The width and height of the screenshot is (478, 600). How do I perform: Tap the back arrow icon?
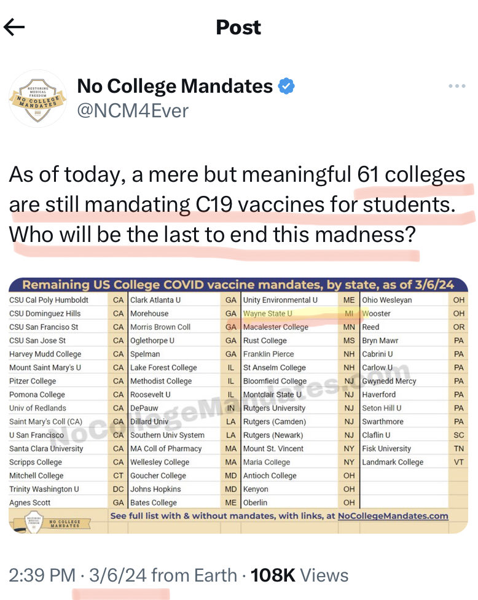[14, 27]
